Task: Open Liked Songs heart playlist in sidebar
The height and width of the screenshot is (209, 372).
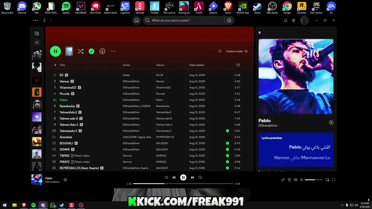Action: point(37,117)
